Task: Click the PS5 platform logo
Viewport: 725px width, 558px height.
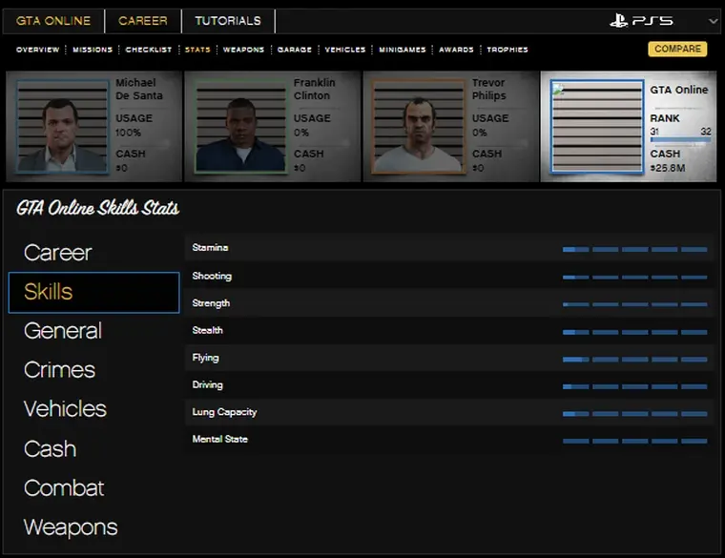Action: [x=642, y=20]
